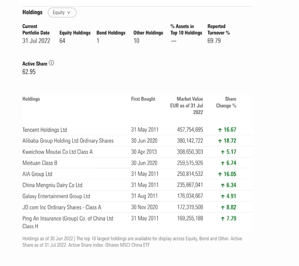
Task: Click the up arrow beside 16.05 for AIA
Action: coord(220,174)
